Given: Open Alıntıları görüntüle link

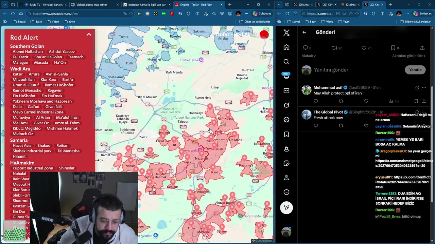Looking at the screenshot, I should 409,56.
